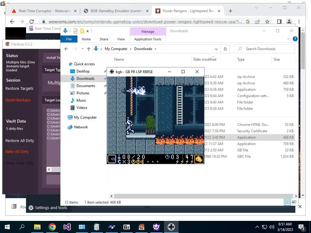Switch Explorer to large icons view
Viewport: 311px width, 233px height.
point(294,202)
